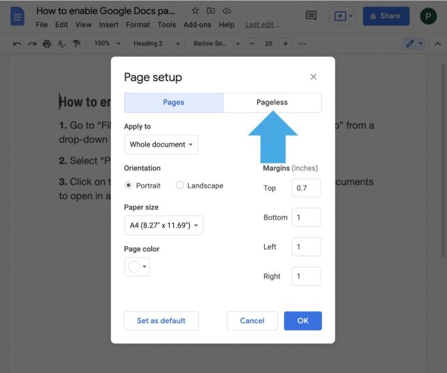Image resolution: width=447 pixels, height=373 pixels.
Task: Select the paint format tool
Action: [76, 43]
